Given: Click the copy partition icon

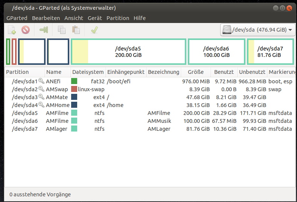Looking at the screenshot, I should click(x=62, y=30).
